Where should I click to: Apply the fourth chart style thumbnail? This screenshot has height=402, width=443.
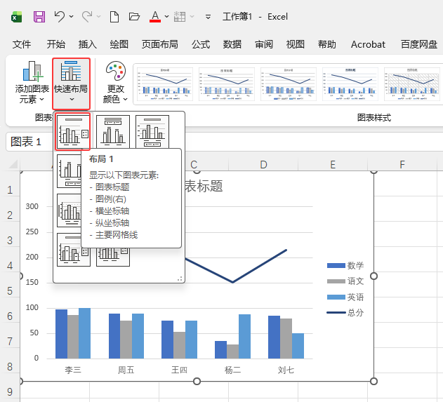[350, 84]
